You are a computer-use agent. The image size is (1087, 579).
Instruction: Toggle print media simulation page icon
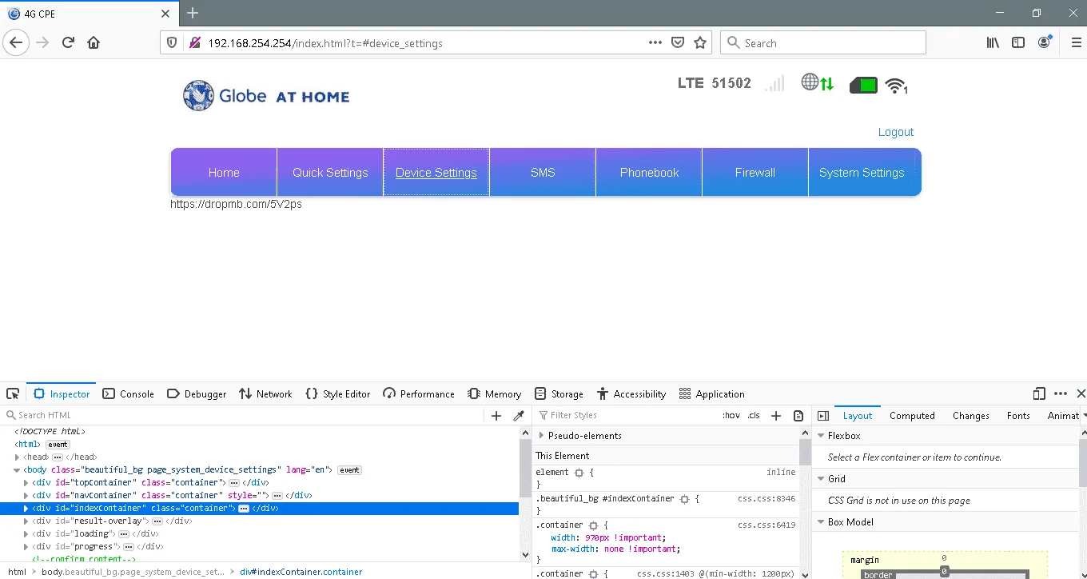point(798,416)
